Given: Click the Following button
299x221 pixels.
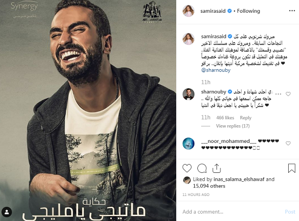Looking at the screenshot, I should 248,11.
